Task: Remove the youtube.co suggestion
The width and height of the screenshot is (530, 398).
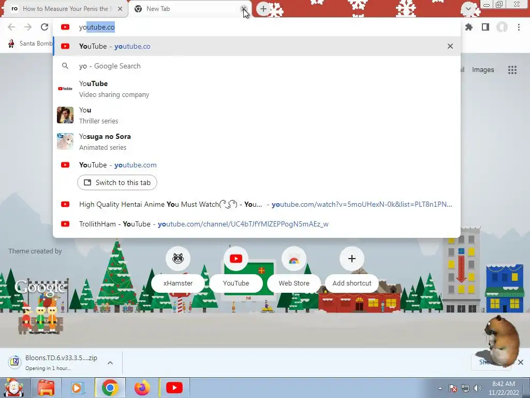Action: point(450,46)
